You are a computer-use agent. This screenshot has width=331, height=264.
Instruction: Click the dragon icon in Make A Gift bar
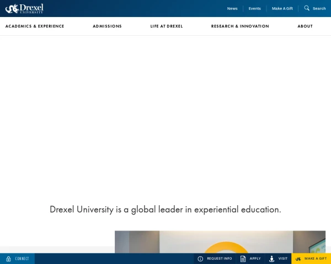[x=298, y=258]
